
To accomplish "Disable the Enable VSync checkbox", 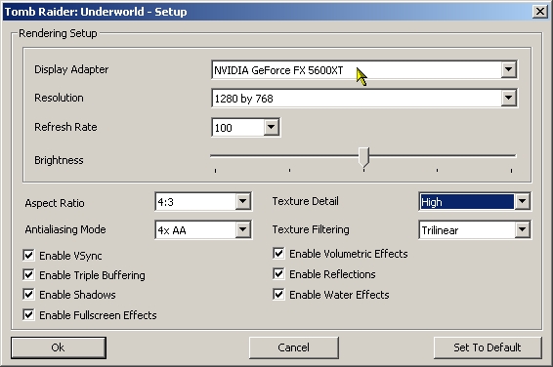I will 28,255.
